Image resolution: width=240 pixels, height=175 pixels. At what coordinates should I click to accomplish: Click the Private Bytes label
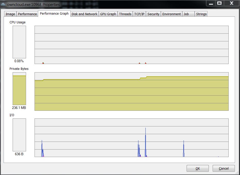point(19,69)
